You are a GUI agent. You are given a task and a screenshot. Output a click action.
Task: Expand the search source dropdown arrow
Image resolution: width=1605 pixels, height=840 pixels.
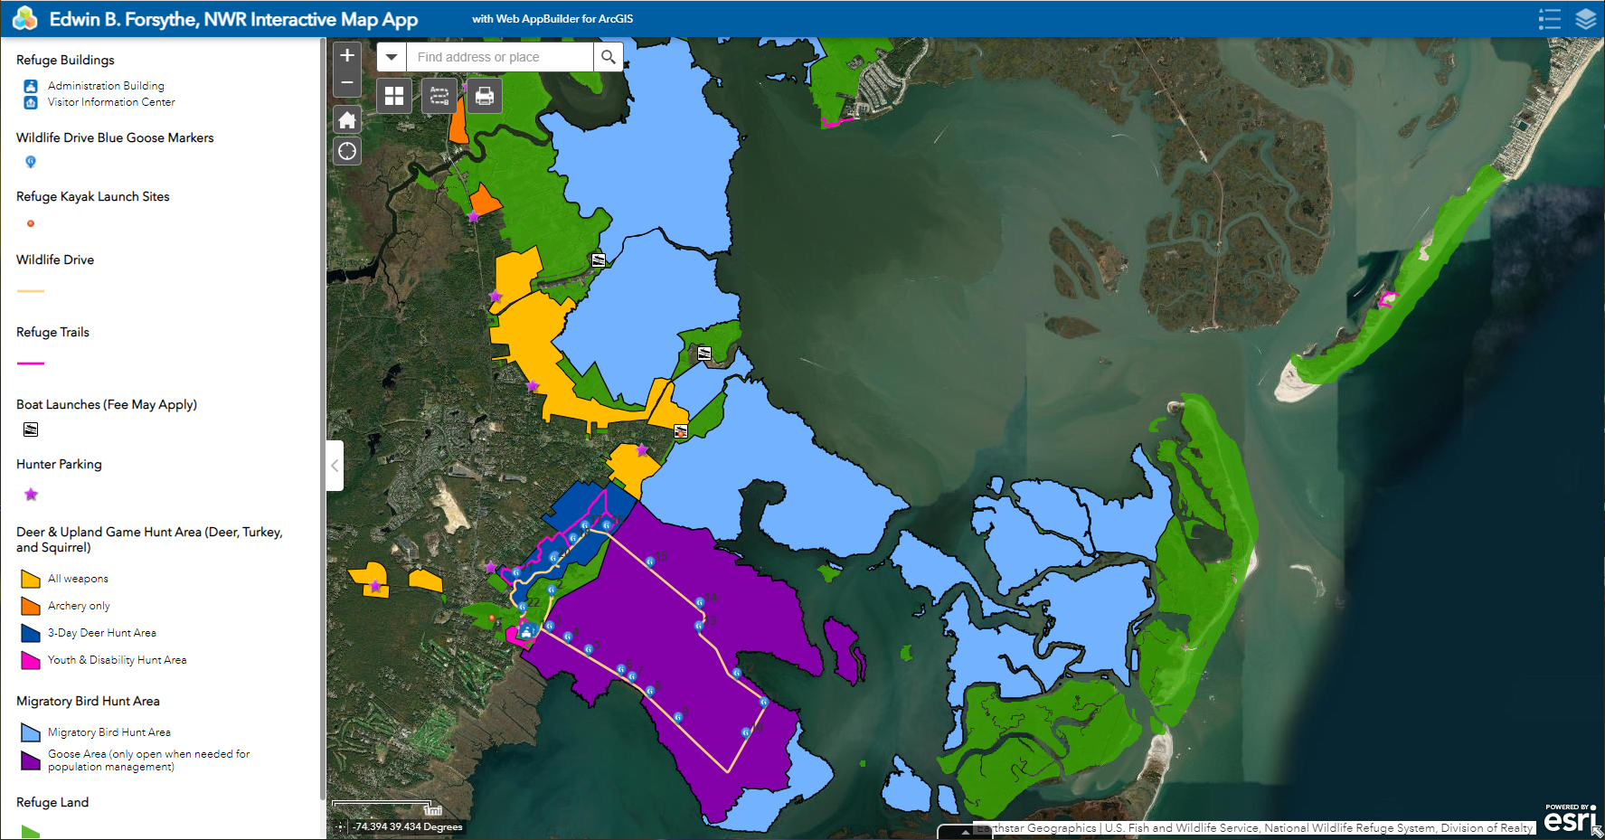392,57
